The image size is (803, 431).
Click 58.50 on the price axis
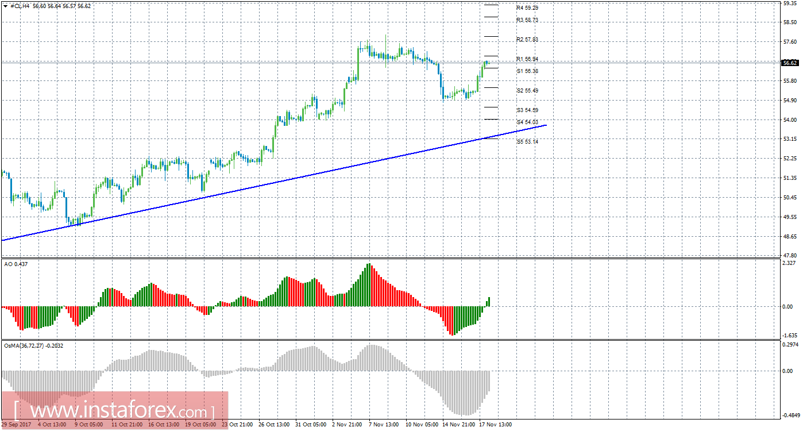click(x=790, y=22)
